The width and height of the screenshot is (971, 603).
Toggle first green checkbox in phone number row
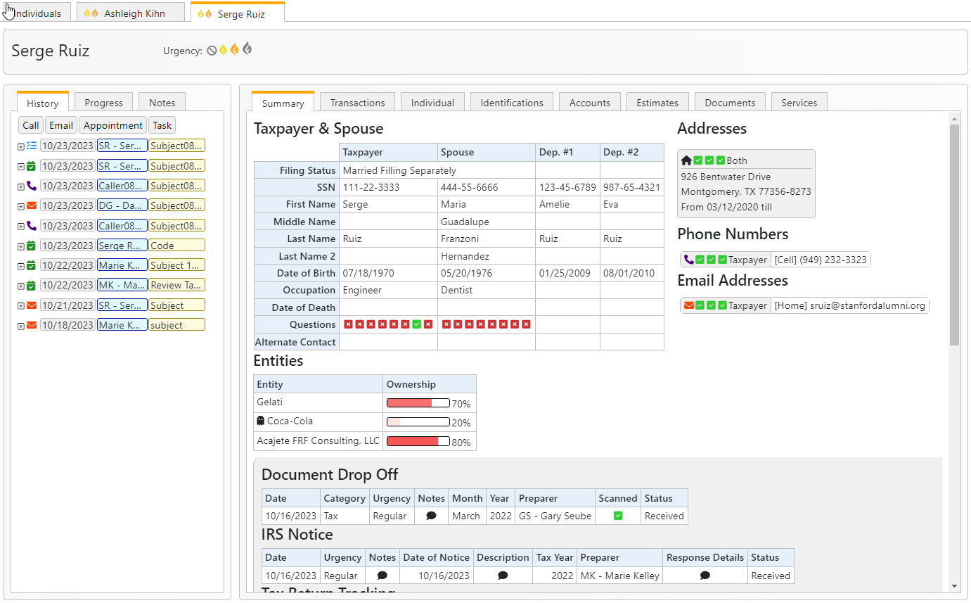pyautogui.click(x=700, y=260)
